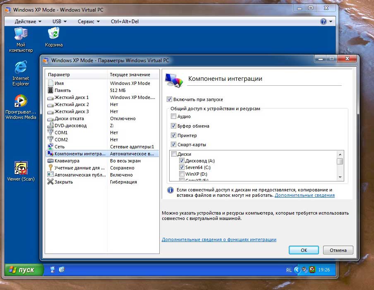Click the Ctrl+Alt+Del menu item

pyautogui.click(x=125, y=22)
